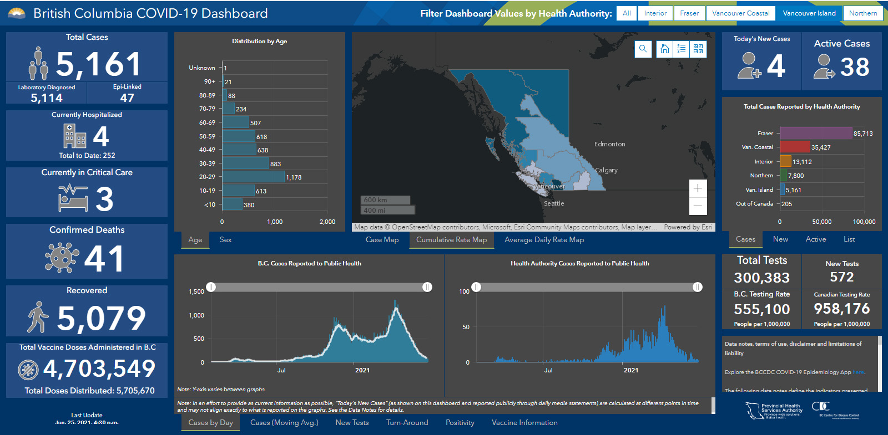This screenshot has width=888, height=435.
Task: Click the BC Centre for Disease Control logo
Action: coord(835,410)
